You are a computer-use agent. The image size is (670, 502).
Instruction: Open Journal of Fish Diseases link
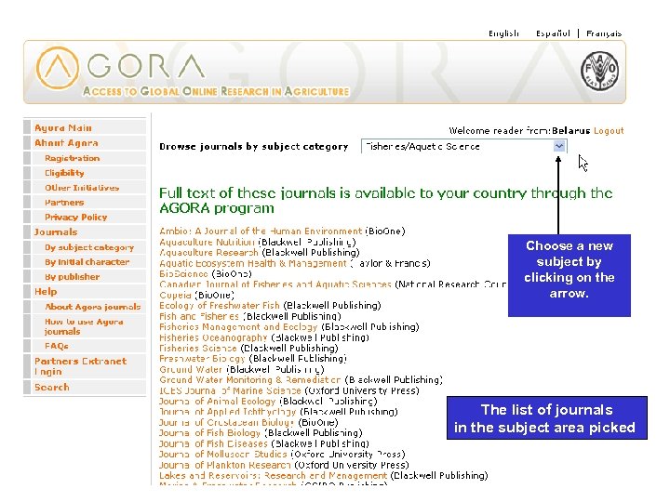(x=213, y=443)
